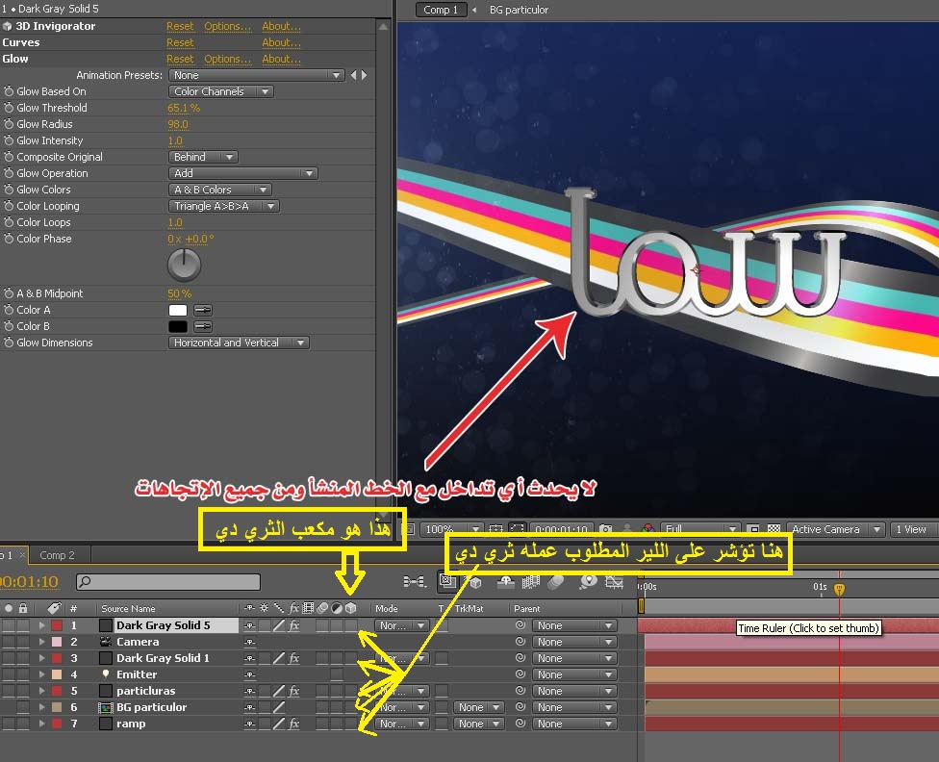Click the Parent column header
Screen dimensions: 939x762
pos(527,609)
